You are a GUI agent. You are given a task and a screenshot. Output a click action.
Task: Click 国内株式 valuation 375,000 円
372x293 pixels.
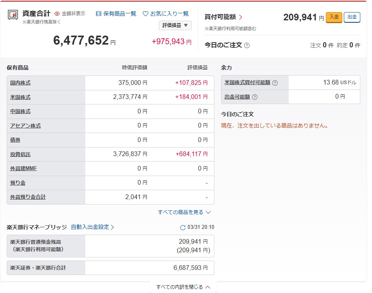tap(133, 83)
